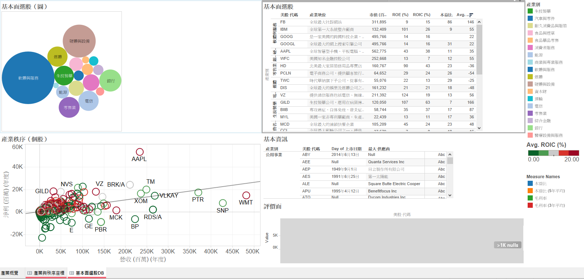Viewport: 584px width, 279px height.
Task: Select 綜合金融 legend swatch
Action: pyautogui.click(x=530, y=121)
